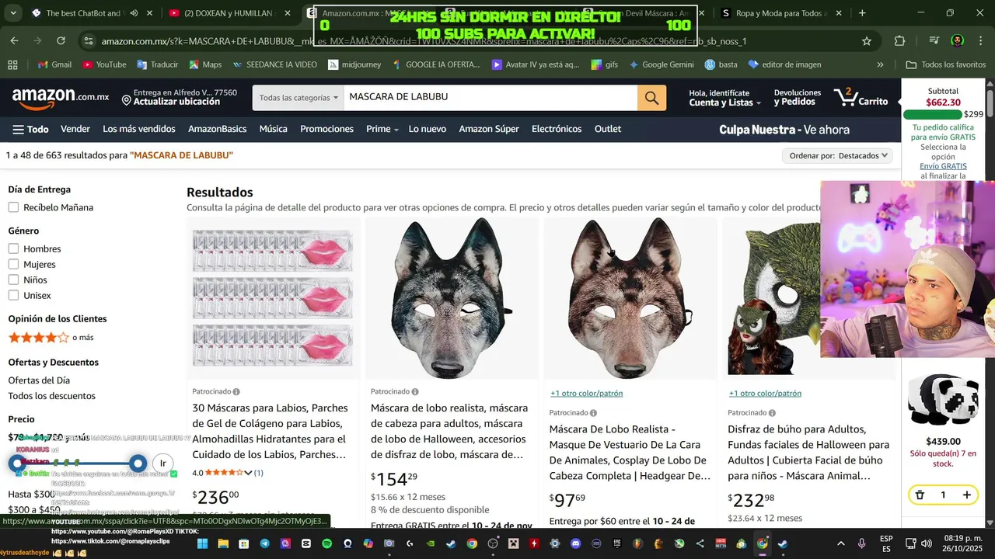
Task: Expand the Prime dropdown in navigation
Action: point(396,130)
